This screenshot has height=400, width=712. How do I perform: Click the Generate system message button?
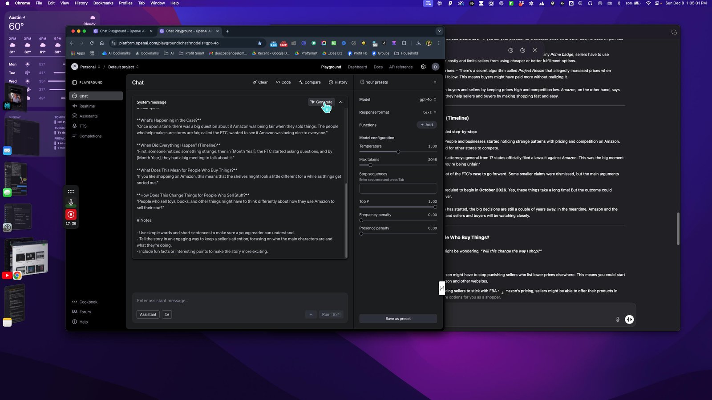coord(321,102)
